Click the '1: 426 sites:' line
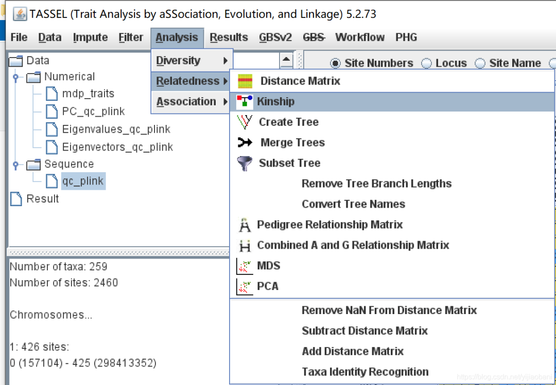Image resolution: width=556 pixels, height=385 pixels. pyautogui.click(x=39, y=347)
